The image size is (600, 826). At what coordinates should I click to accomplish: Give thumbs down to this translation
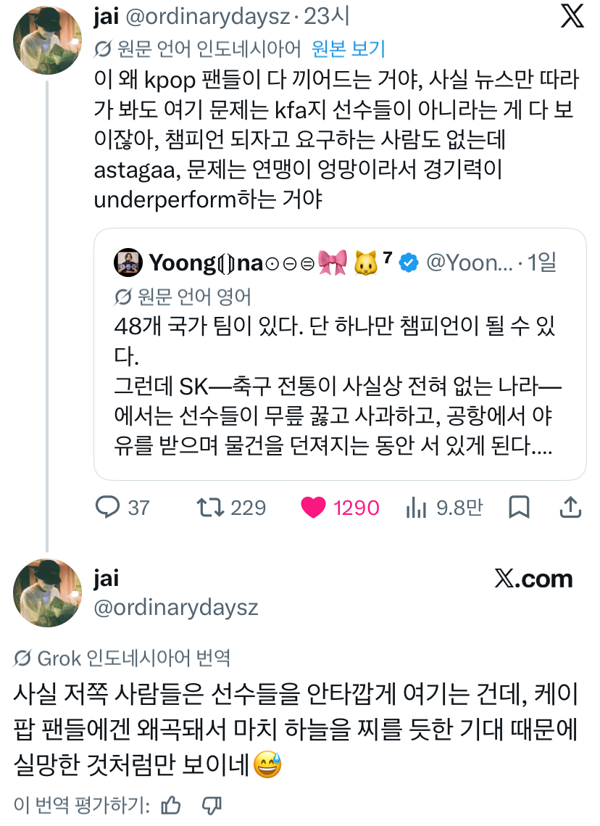(212, 805)
